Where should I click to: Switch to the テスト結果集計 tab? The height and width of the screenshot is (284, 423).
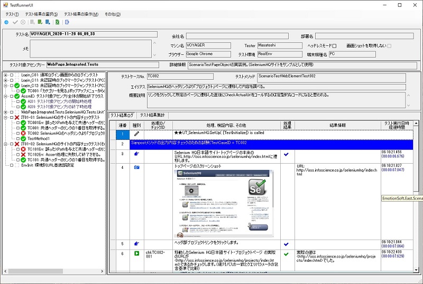click(152, 115)
